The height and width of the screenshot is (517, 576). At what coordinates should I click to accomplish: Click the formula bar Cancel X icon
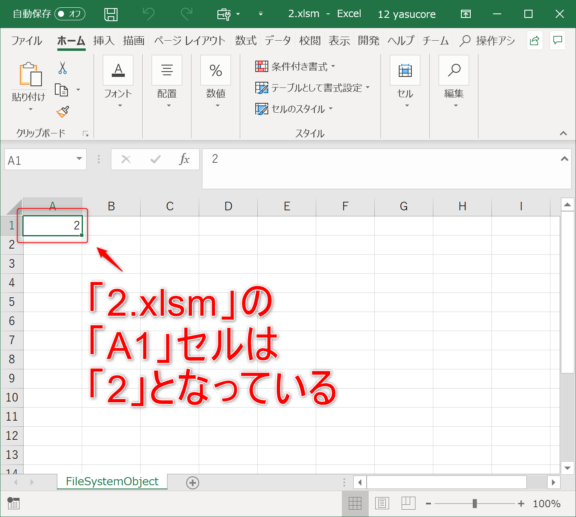(x=126, y=159)
